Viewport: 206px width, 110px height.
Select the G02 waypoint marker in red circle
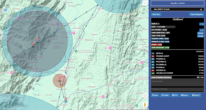click(60, 79)
